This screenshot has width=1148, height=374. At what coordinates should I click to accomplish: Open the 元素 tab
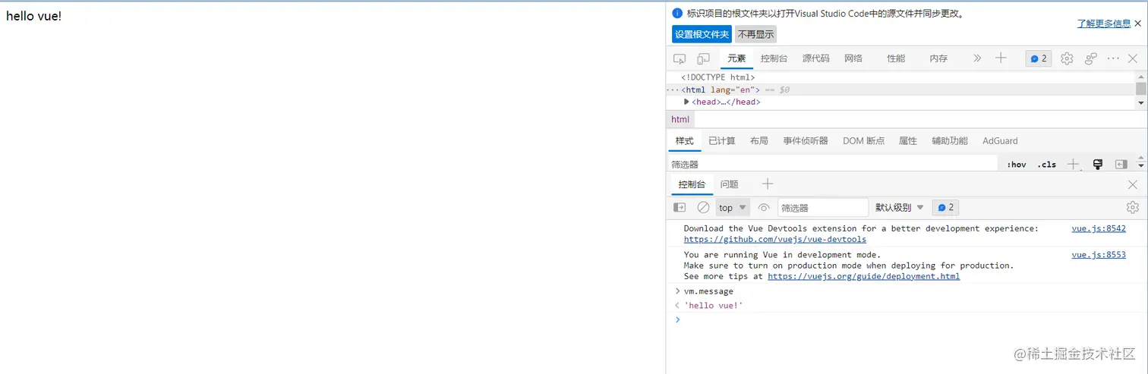(736, 58)
